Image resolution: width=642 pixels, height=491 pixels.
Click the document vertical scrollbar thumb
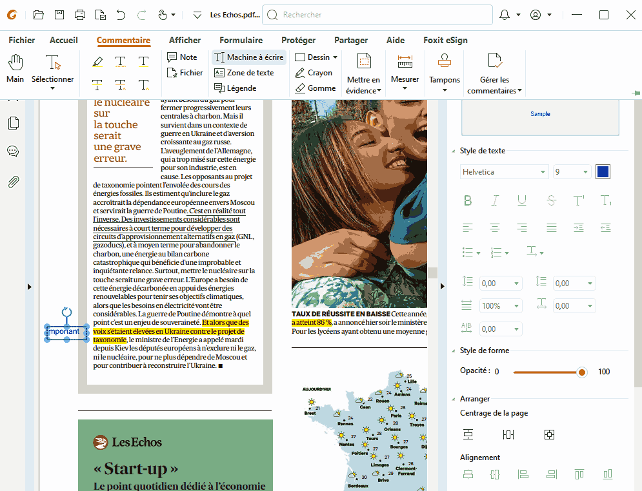(432, 273)
